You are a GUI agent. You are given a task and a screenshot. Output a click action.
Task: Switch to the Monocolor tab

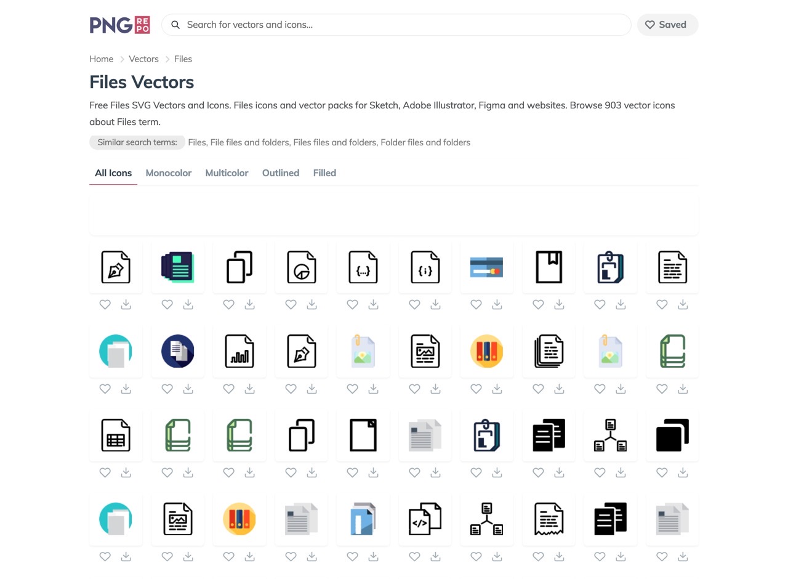168,173
